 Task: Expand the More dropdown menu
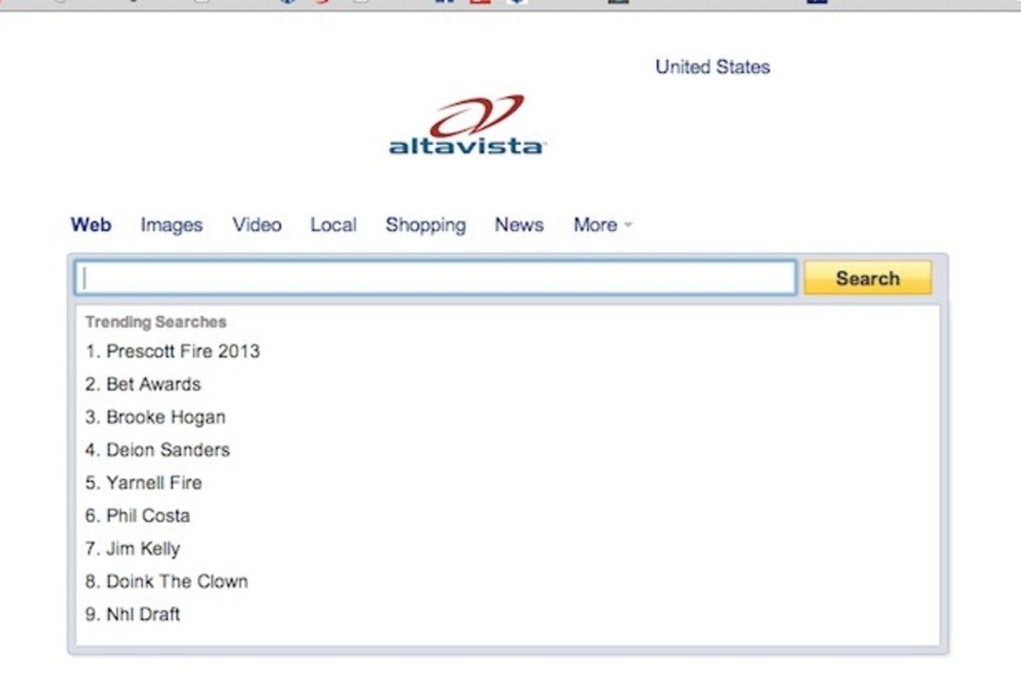coord(602,225)
